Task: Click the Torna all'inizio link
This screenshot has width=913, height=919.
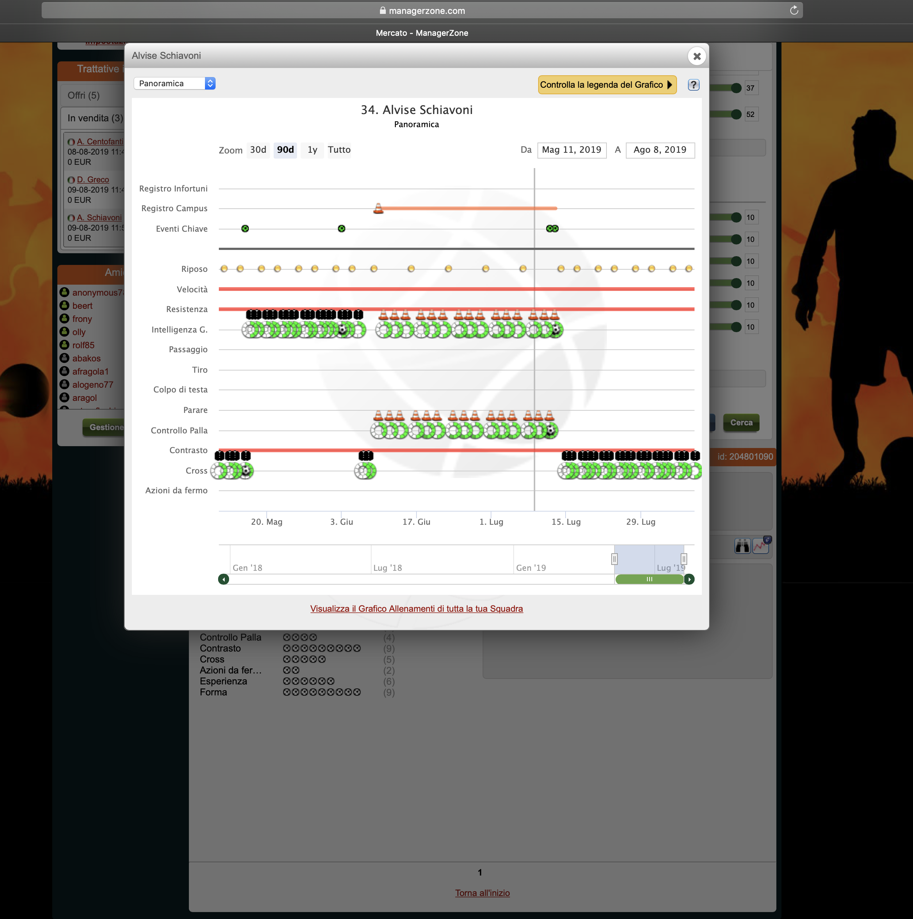Action: point(482,893)
